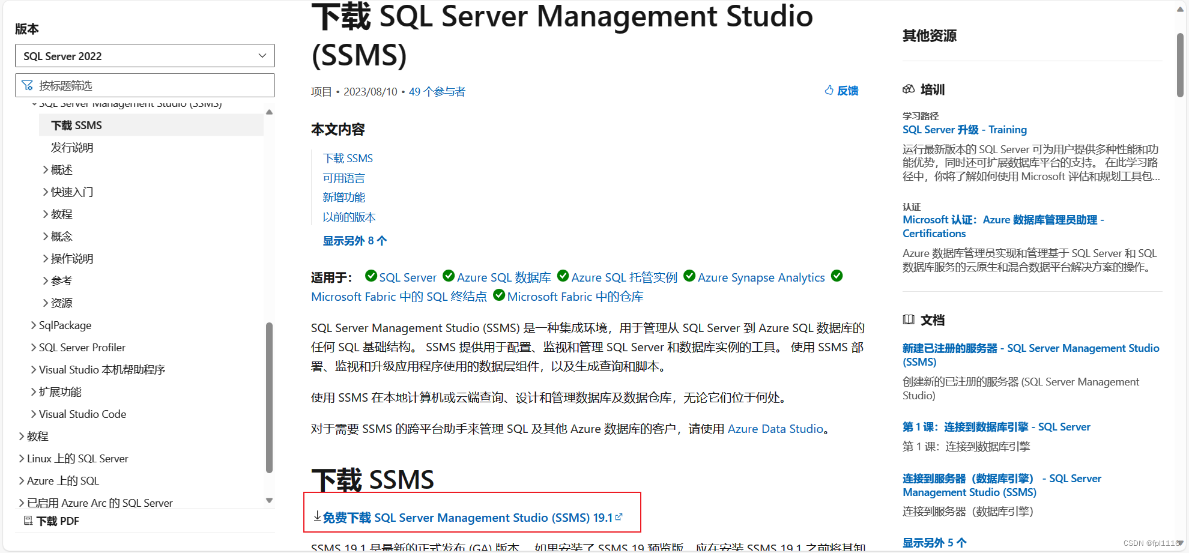Click the 下载 PDF button

51,521
